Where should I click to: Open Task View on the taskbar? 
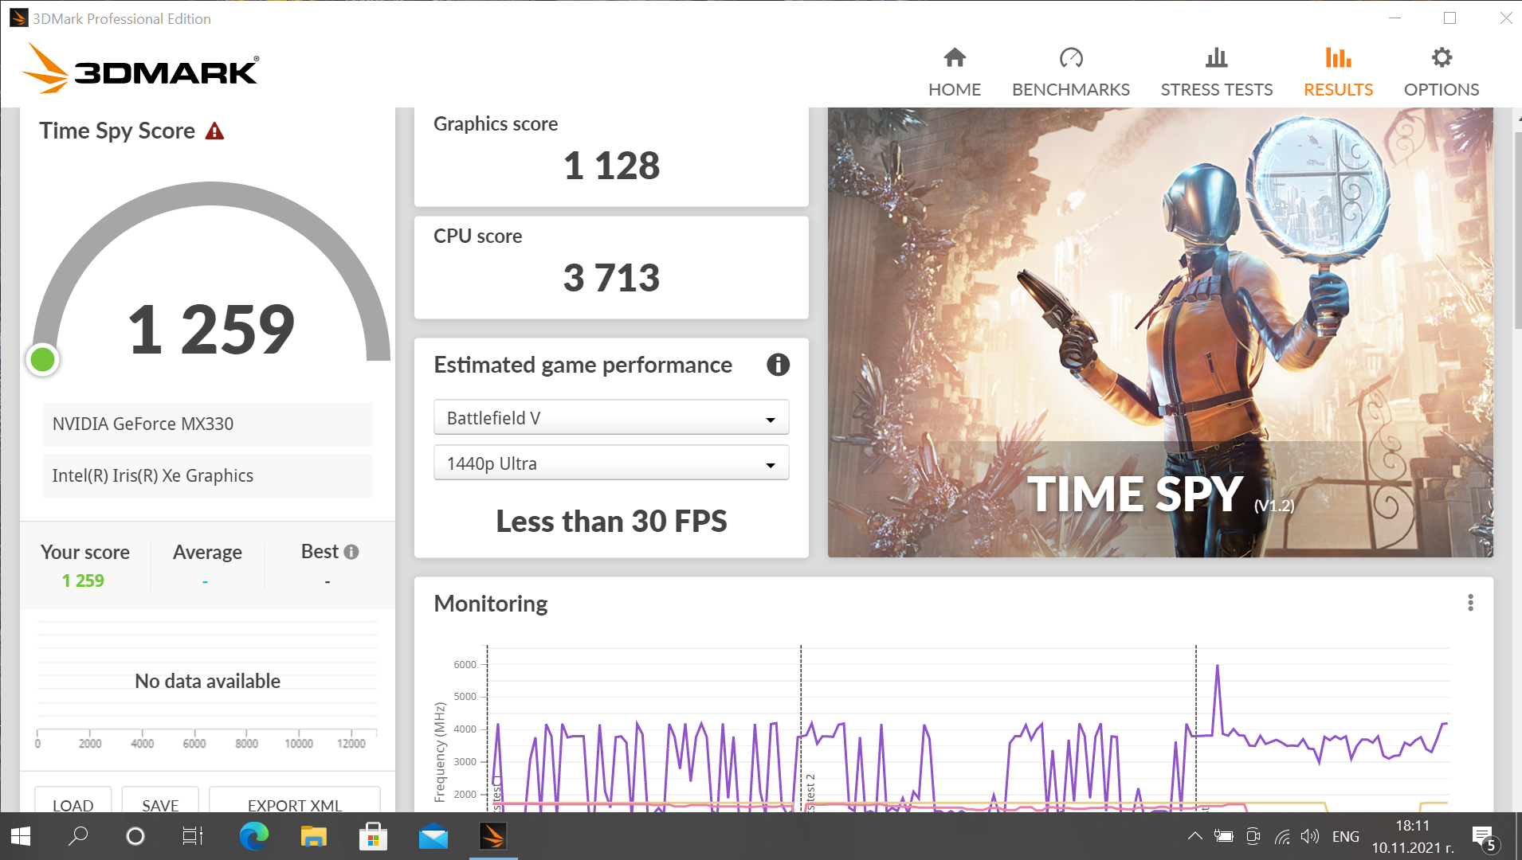coord(193,836)
